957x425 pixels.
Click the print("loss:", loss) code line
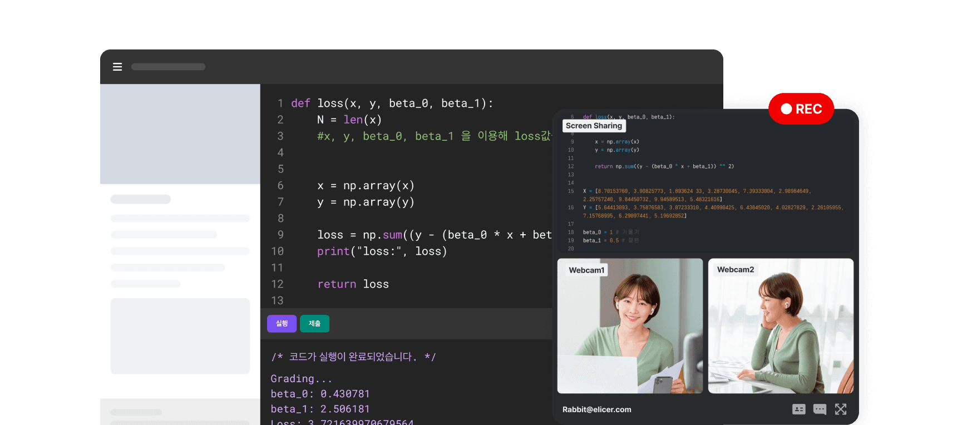pos(382,251)
